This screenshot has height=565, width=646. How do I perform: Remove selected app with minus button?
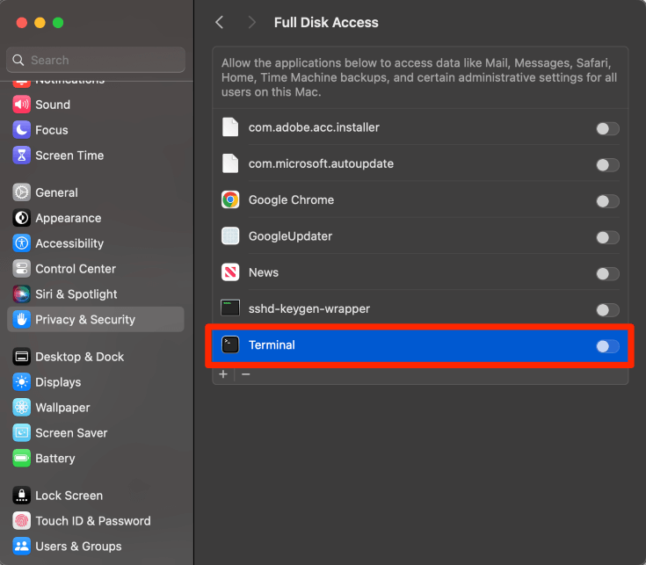point(246,374)
